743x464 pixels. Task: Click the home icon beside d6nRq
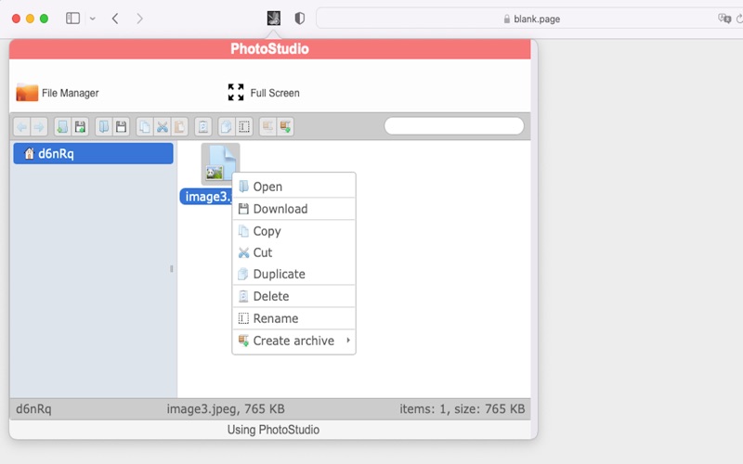tap(30, 153)
